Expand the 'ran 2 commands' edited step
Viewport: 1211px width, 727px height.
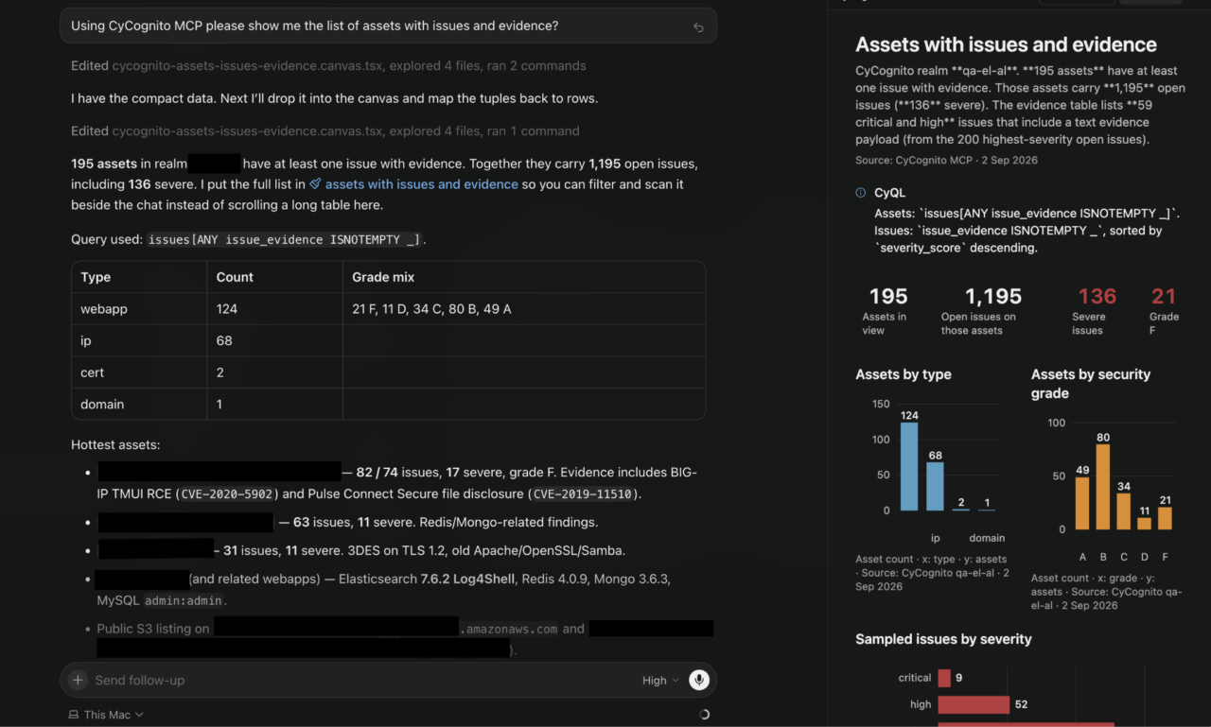pos(328,66)
